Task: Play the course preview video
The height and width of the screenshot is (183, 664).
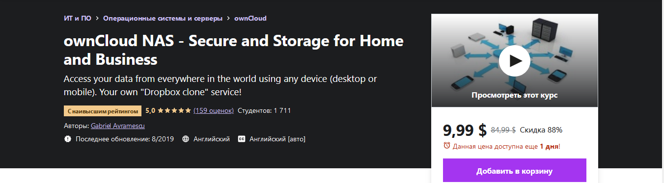Action: click(514, 60)
